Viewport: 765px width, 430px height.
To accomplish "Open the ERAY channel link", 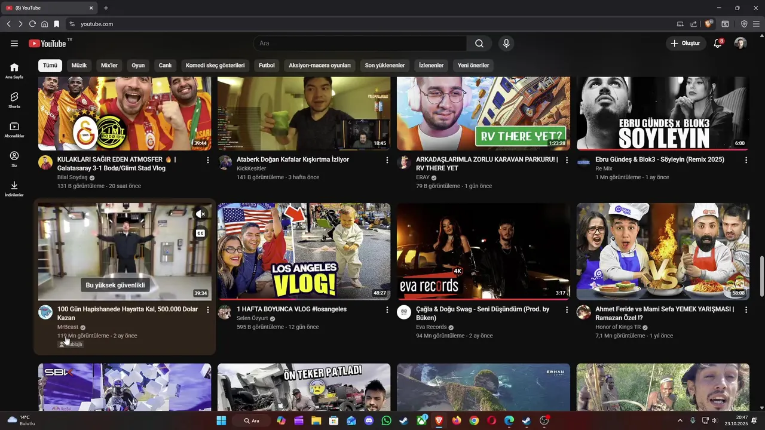I will (x=423, y=177).
